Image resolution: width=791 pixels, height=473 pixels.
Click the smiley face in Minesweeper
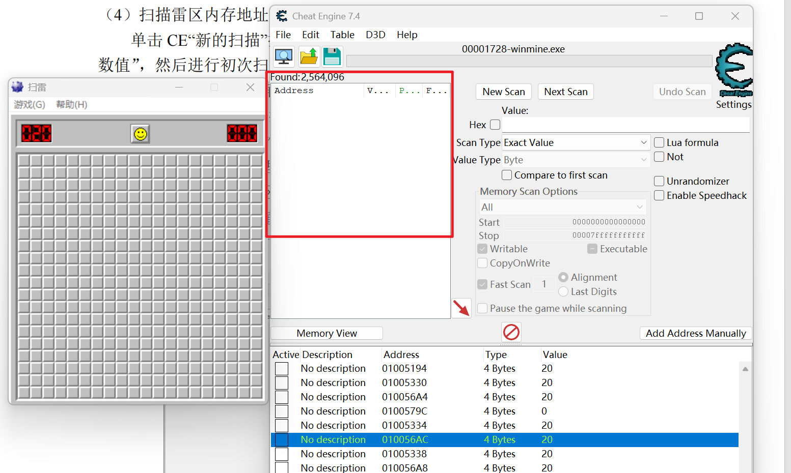click(140, 134)
